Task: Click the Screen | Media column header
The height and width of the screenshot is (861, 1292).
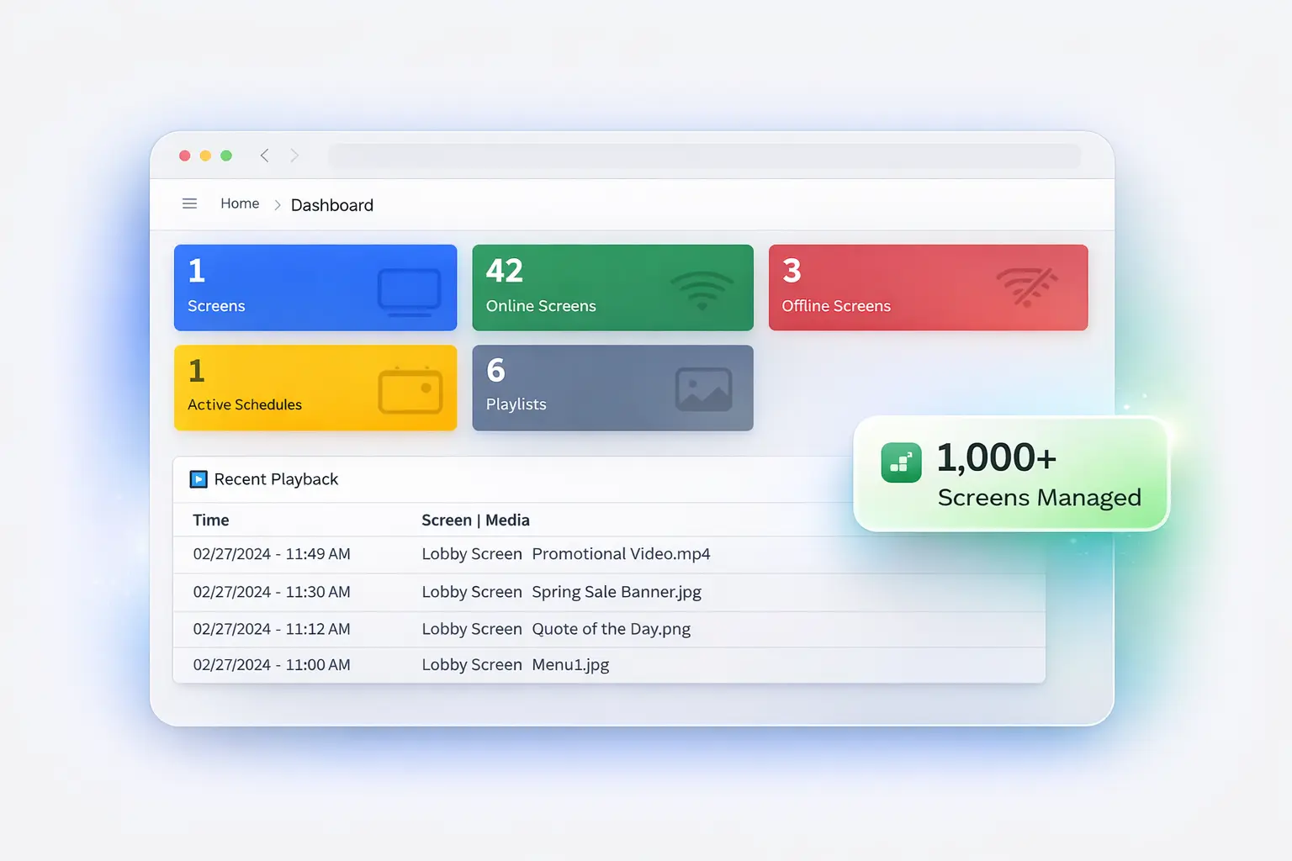Action: point(475,520)
